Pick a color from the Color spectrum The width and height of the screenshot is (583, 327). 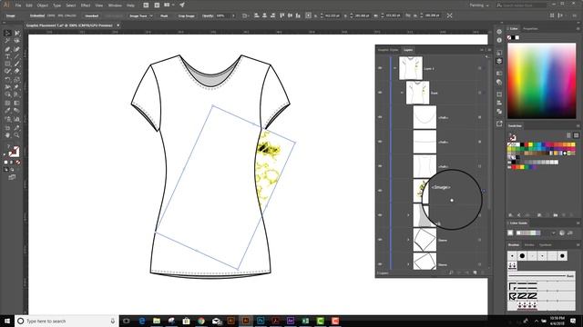pyautogui.click(x=542, y=81)
